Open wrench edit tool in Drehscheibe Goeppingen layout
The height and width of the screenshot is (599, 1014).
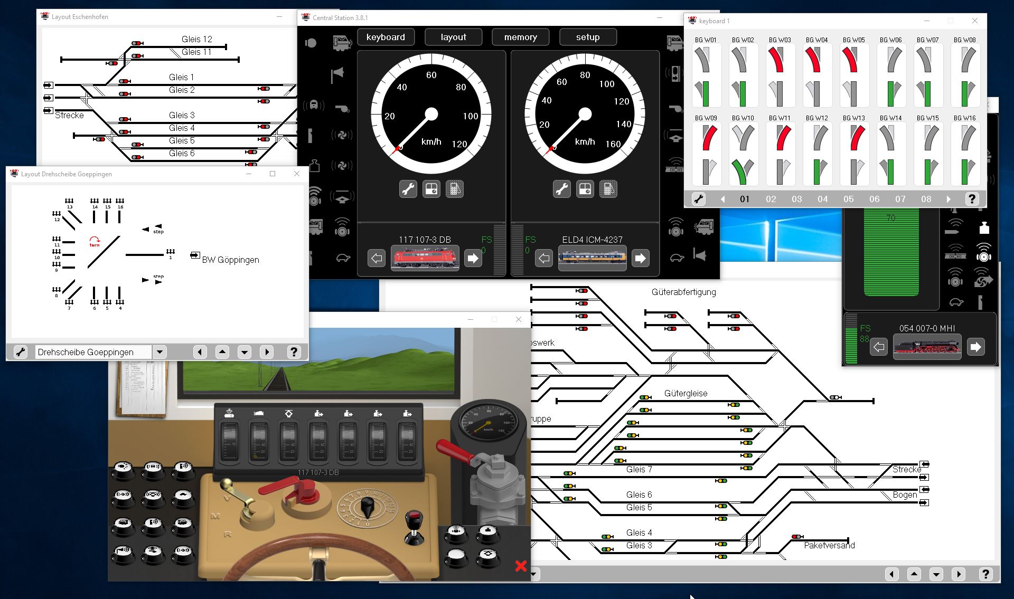click(21, 352)
